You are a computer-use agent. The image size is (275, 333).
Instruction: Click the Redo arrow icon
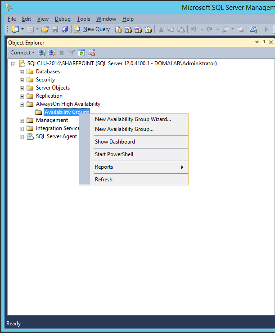pyautogui.click(x=210, y=29)
